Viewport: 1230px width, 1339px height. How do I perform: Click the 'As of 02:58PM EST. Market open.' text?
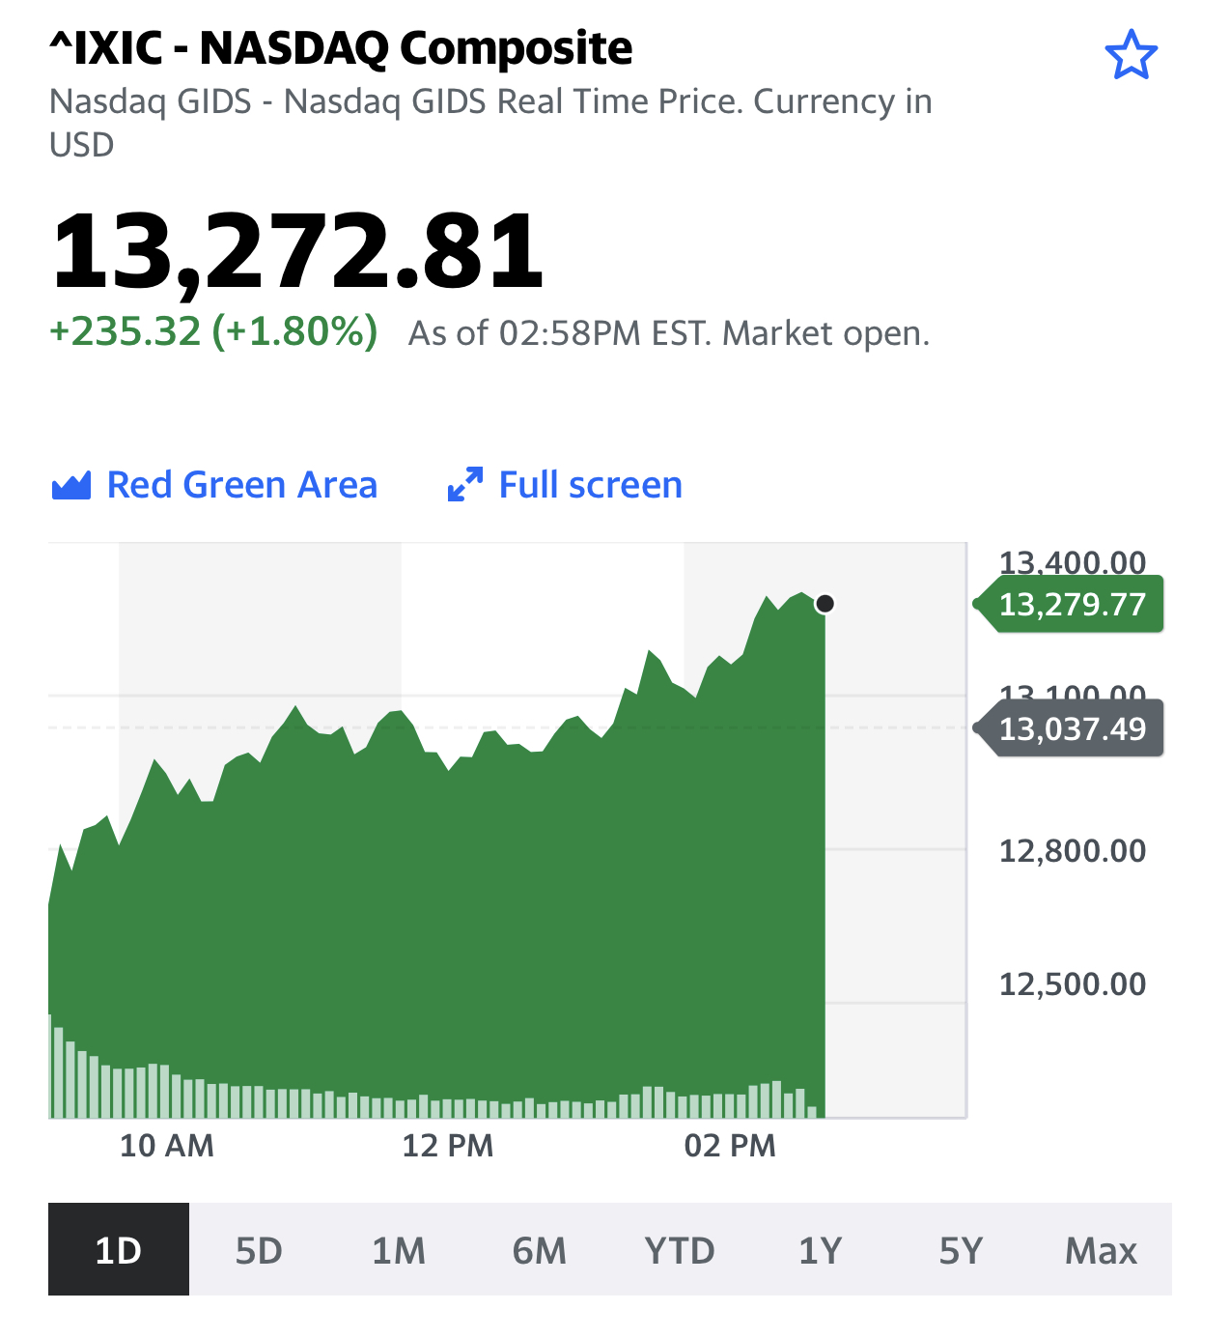tap(669, 333)
